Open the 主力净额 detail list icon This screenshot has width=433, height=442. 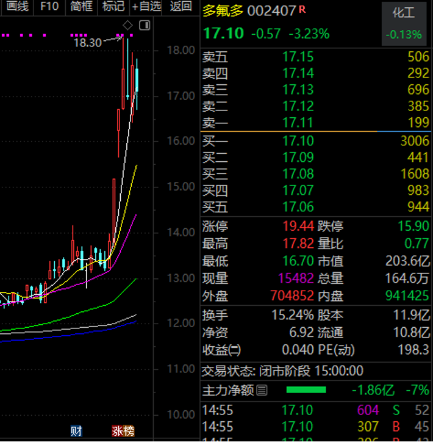(262, 390)
